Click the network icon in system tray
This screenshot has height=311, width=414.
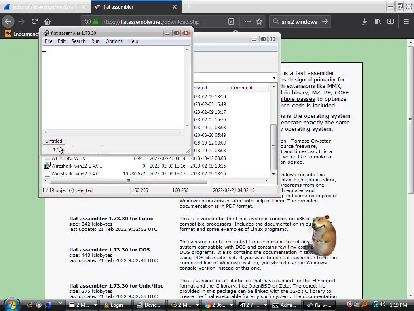coord(376,305)
